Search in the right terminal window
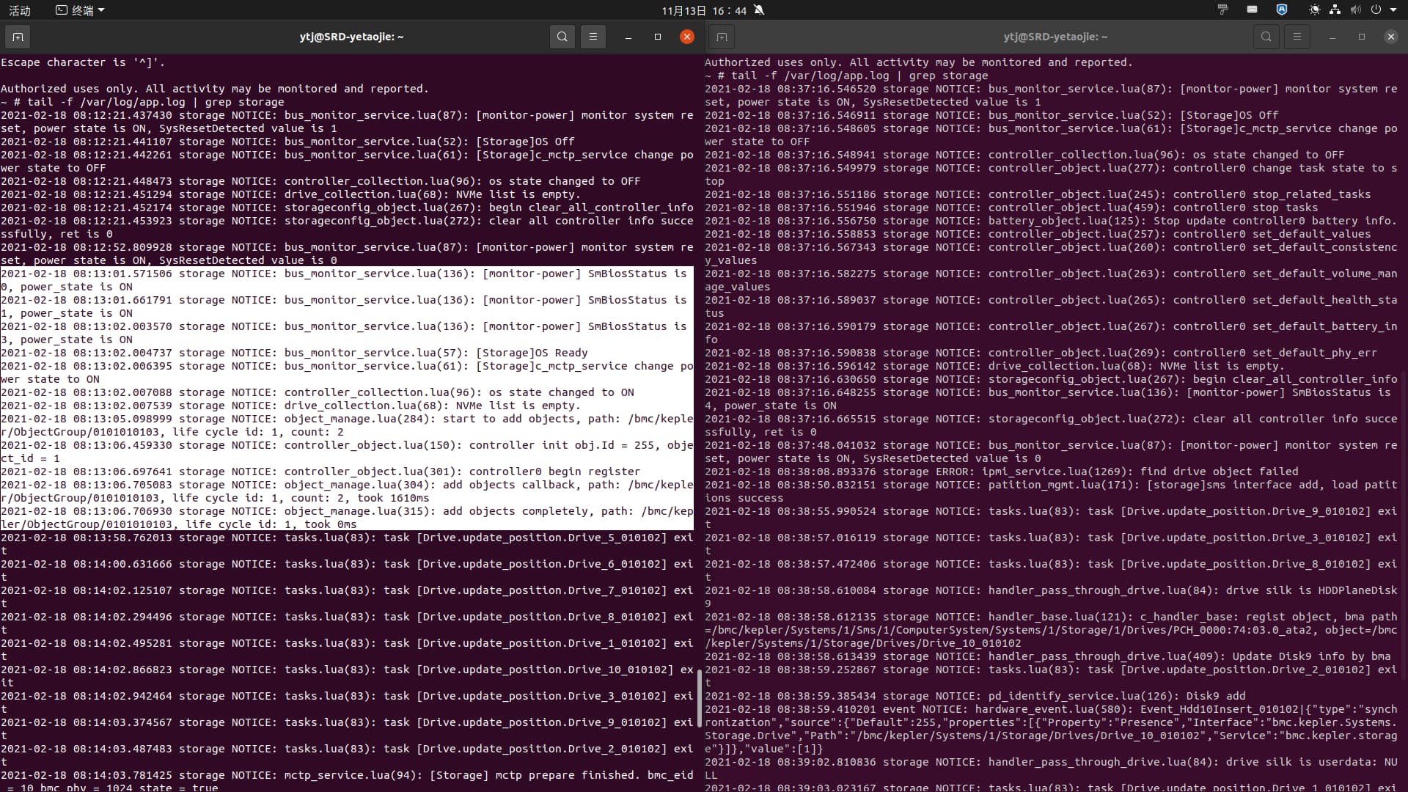1408x792 pixels. pos(1266,37)
